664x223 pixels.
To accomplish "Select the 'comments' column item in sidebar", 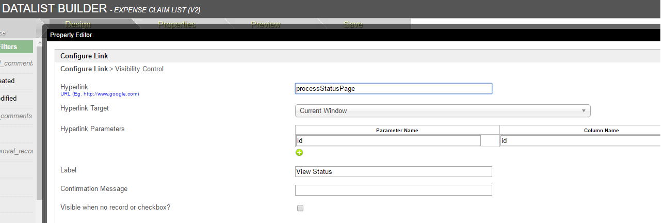I will click(16, 116).
